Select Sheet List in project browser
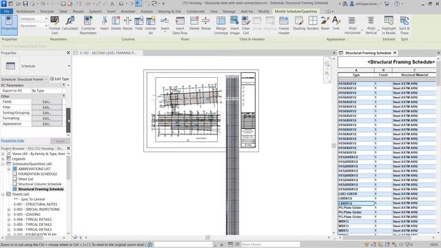The height and width of the screenshot is (248, 441). click(x=25, y=179)
